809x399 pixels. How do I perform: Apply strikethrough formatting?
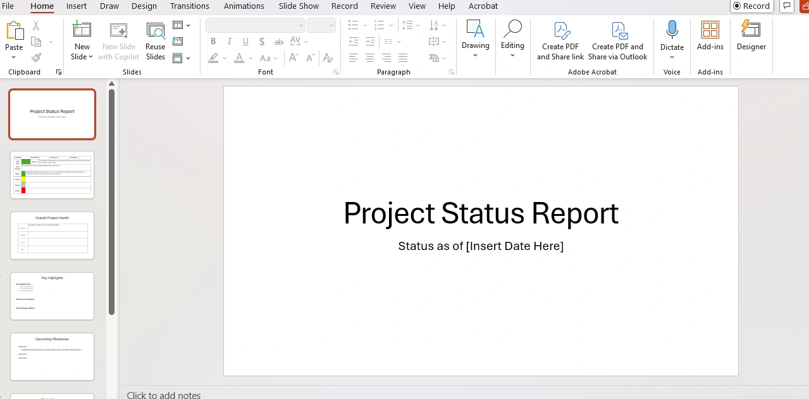pos(278,41)
